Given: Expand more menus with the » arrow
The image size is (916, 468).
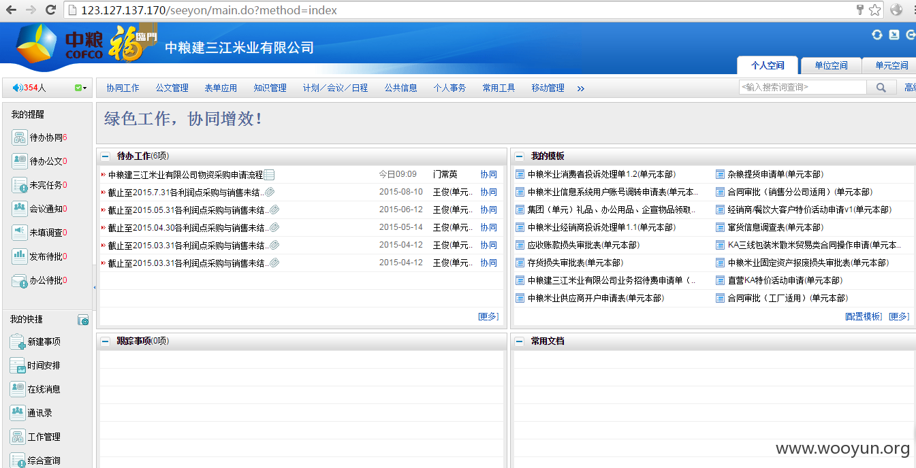Looking at the screenshot, I should 581,88.
